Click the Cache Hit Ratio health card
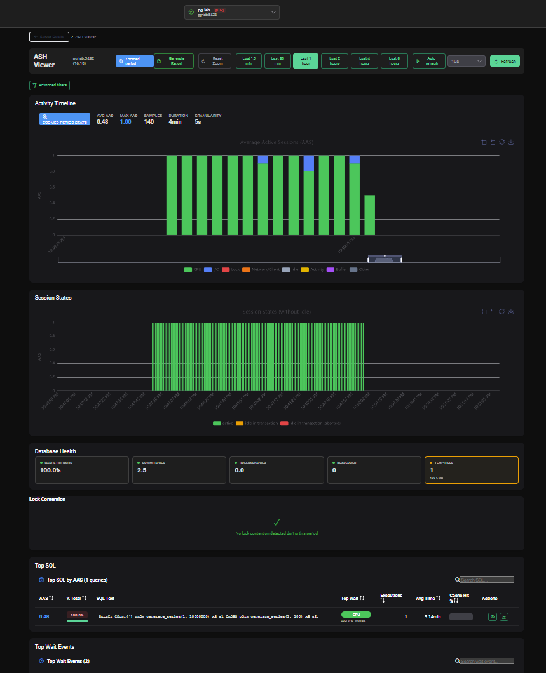 click(x=81, y=470)
